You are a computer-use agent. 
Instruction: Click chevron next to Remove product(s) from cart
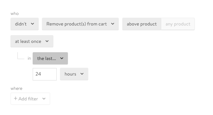tap(113, 24)
